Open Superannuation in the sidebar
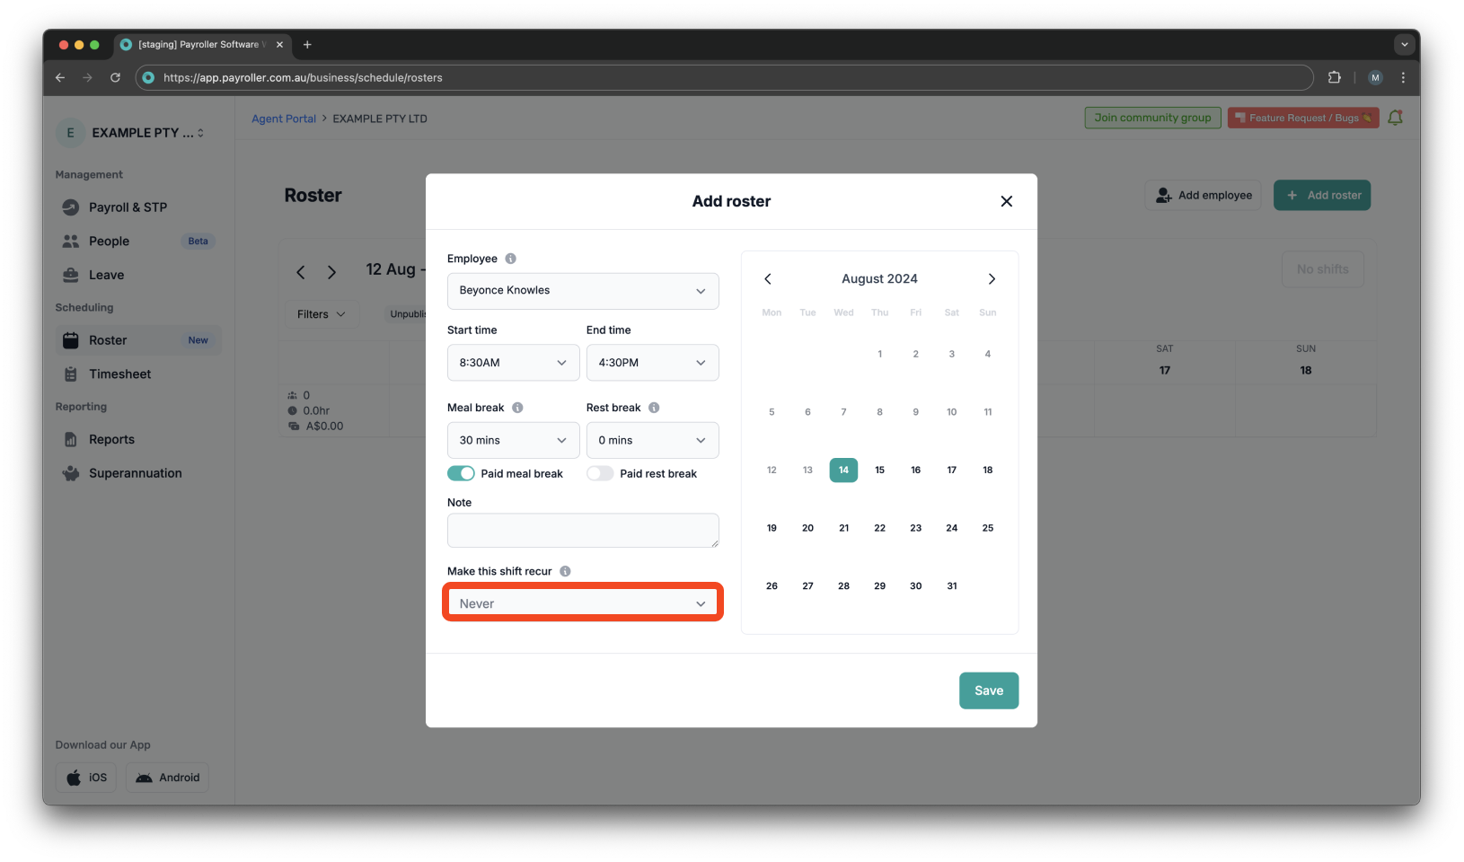Screen dimensions: 1464x862 pos(138,473)
